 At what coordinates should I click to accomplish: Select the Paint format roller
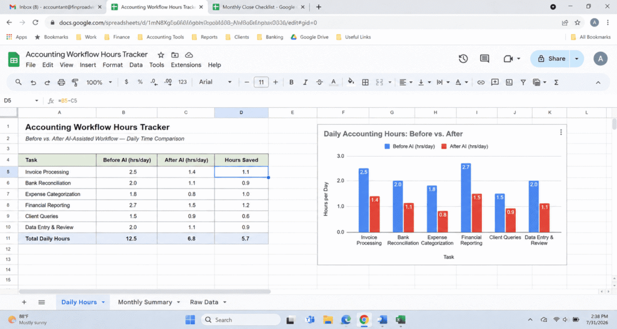point(75,82)
